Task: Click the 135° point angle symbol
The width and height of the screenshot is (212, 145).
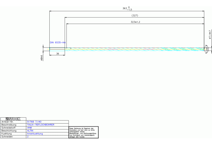Action: pos(207,49)
